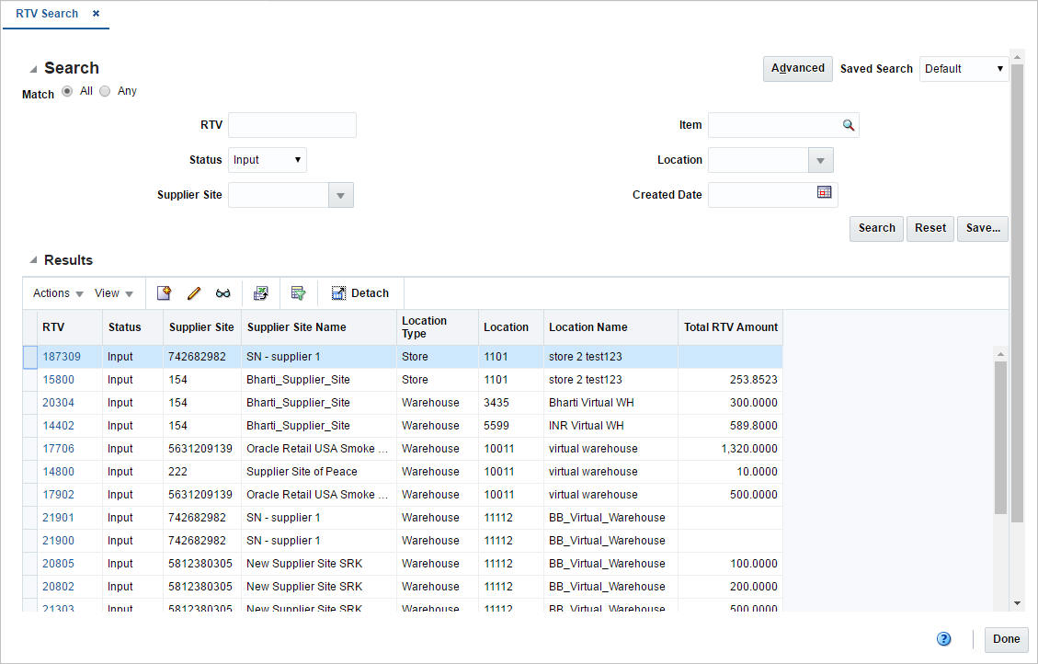Activate the Query by Example filter icon
This screenshot has height=664, width=1038.
[x=298, y=292]
